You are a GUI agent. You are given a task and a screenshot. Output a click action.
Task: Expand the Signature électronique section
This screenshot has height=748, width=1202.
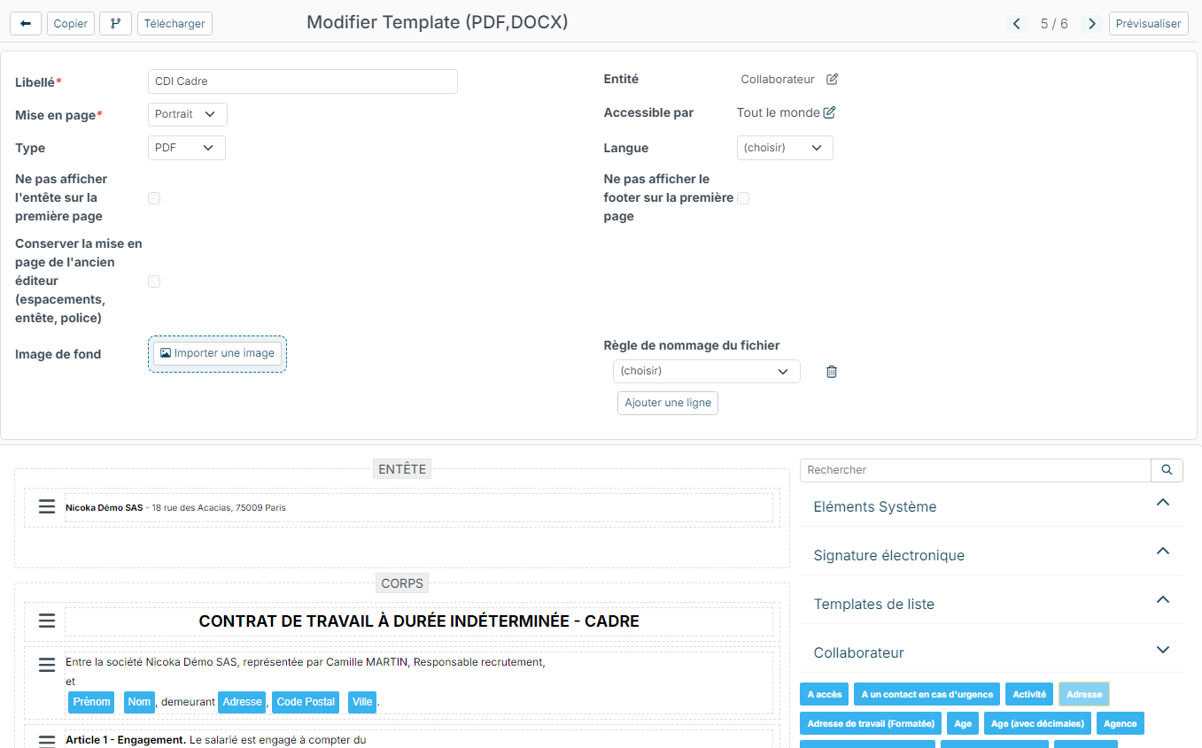[991, 556]
